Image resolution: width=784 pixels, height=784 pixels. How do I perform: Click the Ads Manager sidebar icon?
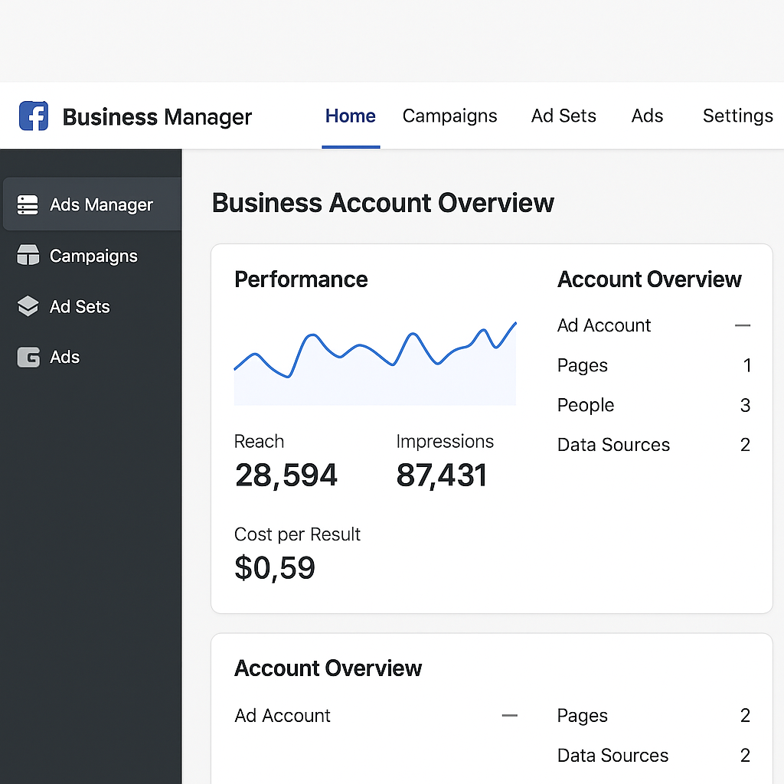[28, 205]
